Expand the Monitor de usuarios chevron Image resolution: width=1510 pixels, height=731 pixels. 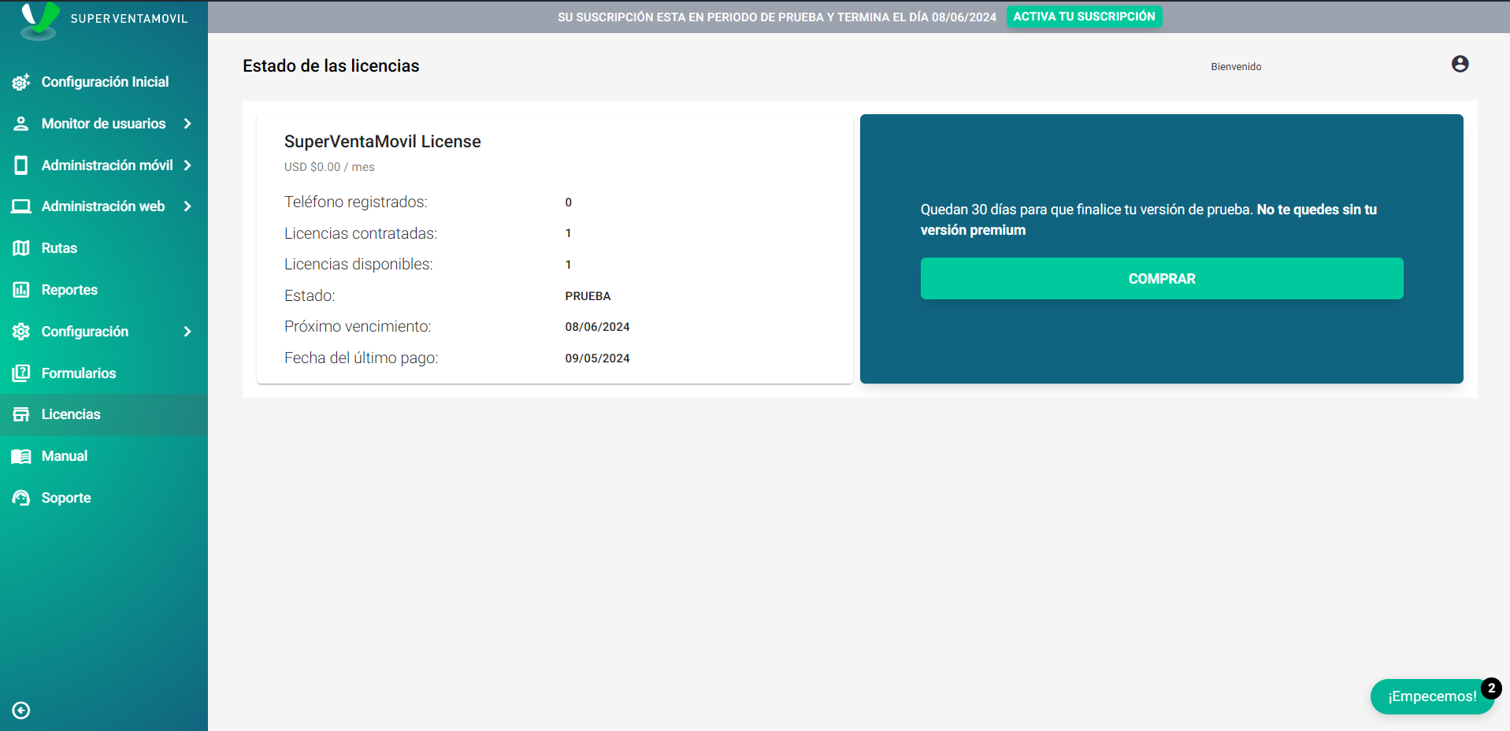tap(187, 124)
